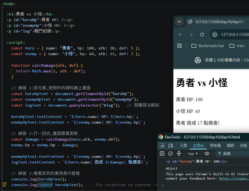
Task: Click the typeof keyword in the editor
Action: 46,185
